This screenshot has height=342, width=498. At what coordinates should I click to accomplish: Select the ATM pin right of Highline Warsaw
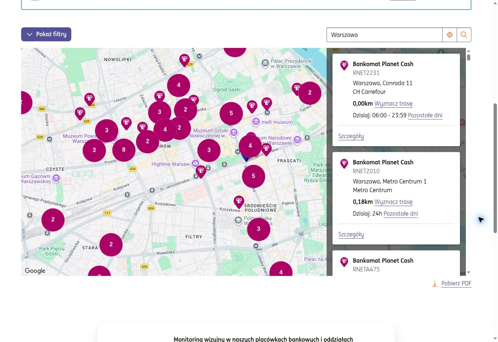(201, 171)
